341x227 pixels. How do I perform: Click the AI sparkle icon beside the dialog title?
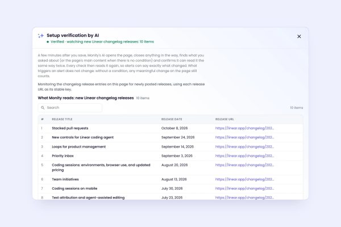[41, 36]
